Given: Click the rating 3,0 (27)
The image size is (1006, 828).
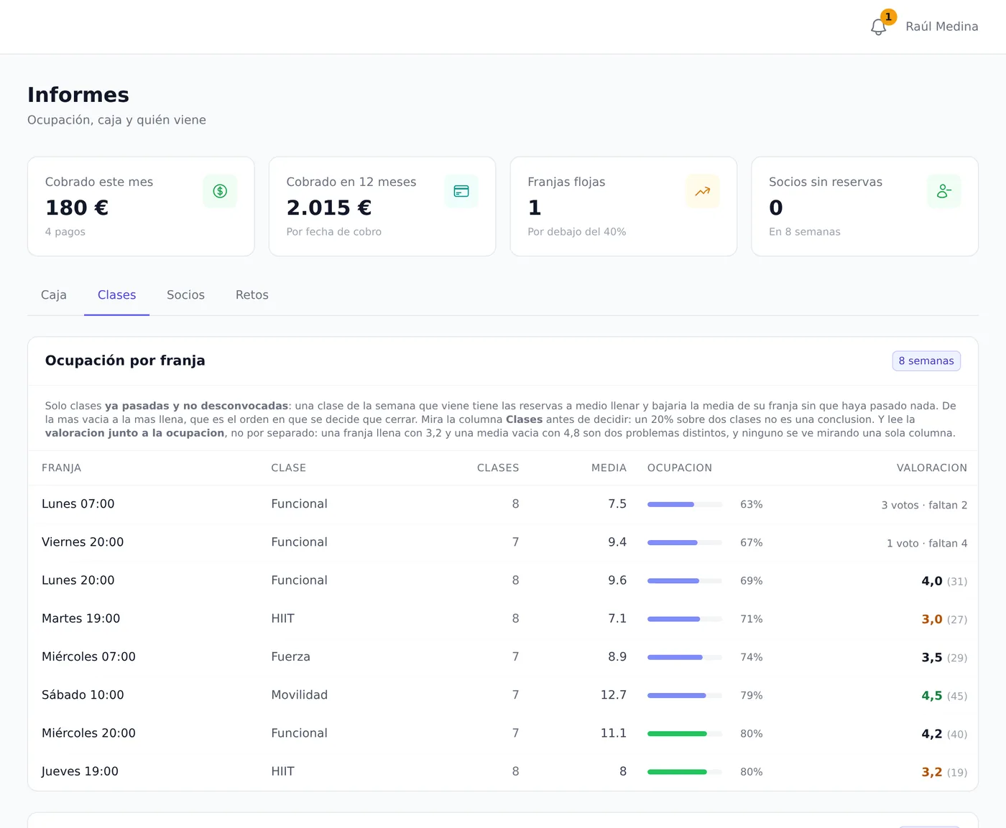Looking at the screenshot, I should pos(944,619).
